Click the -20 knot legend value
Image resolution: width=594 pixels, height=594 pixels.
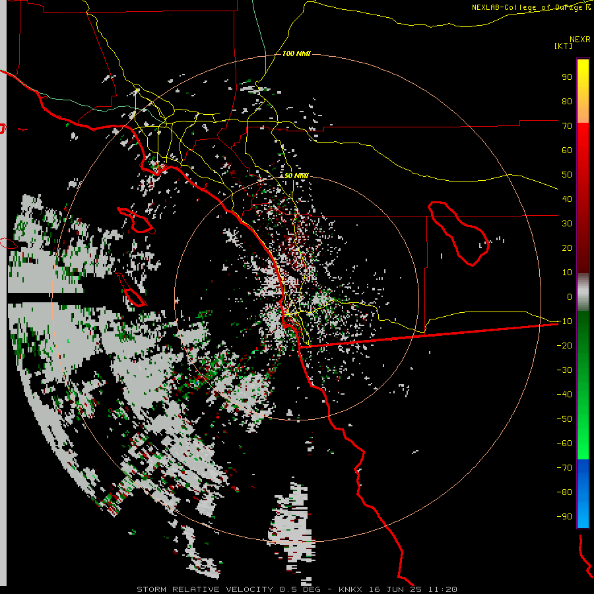click(564, 345)
